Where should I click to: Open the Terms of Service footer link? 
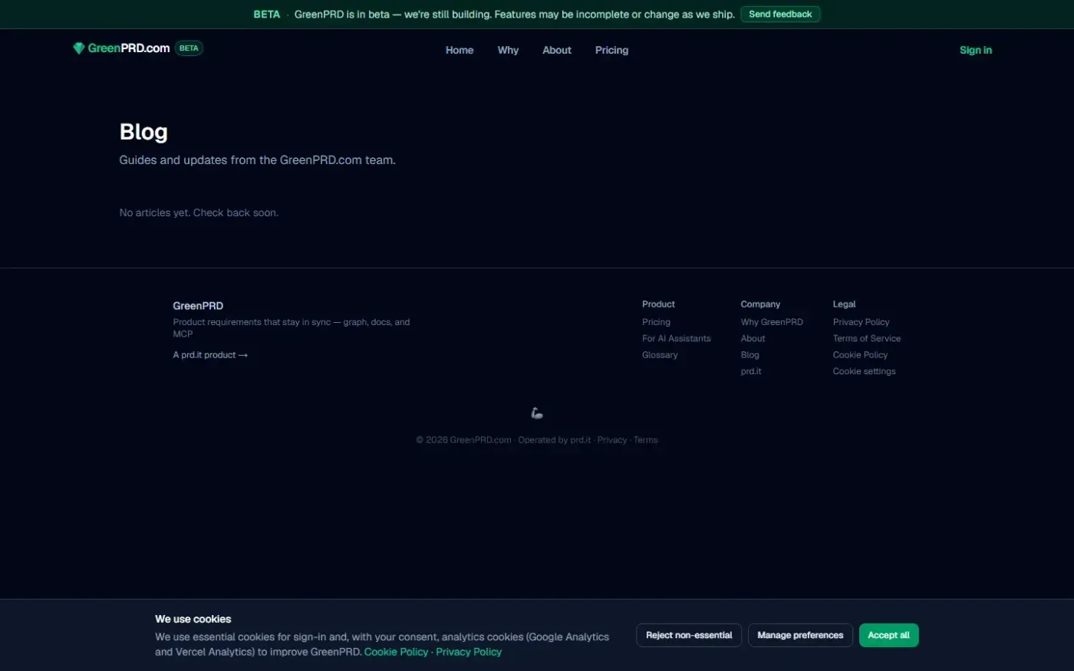pyautogui.click(x=867, y=338)
